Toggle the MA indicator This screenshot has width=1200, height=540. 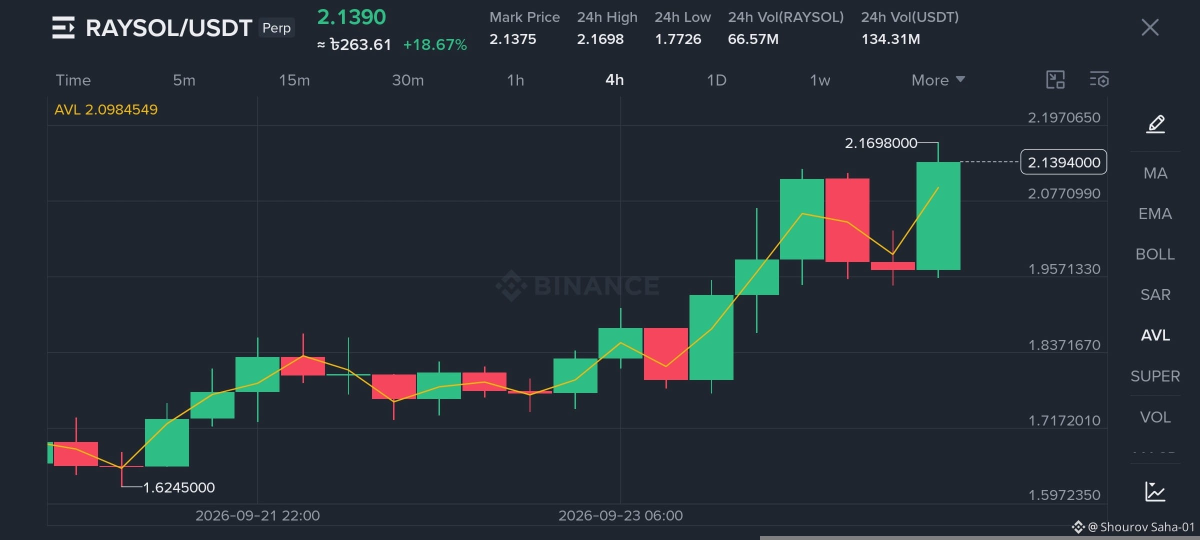click(1155, 173)
